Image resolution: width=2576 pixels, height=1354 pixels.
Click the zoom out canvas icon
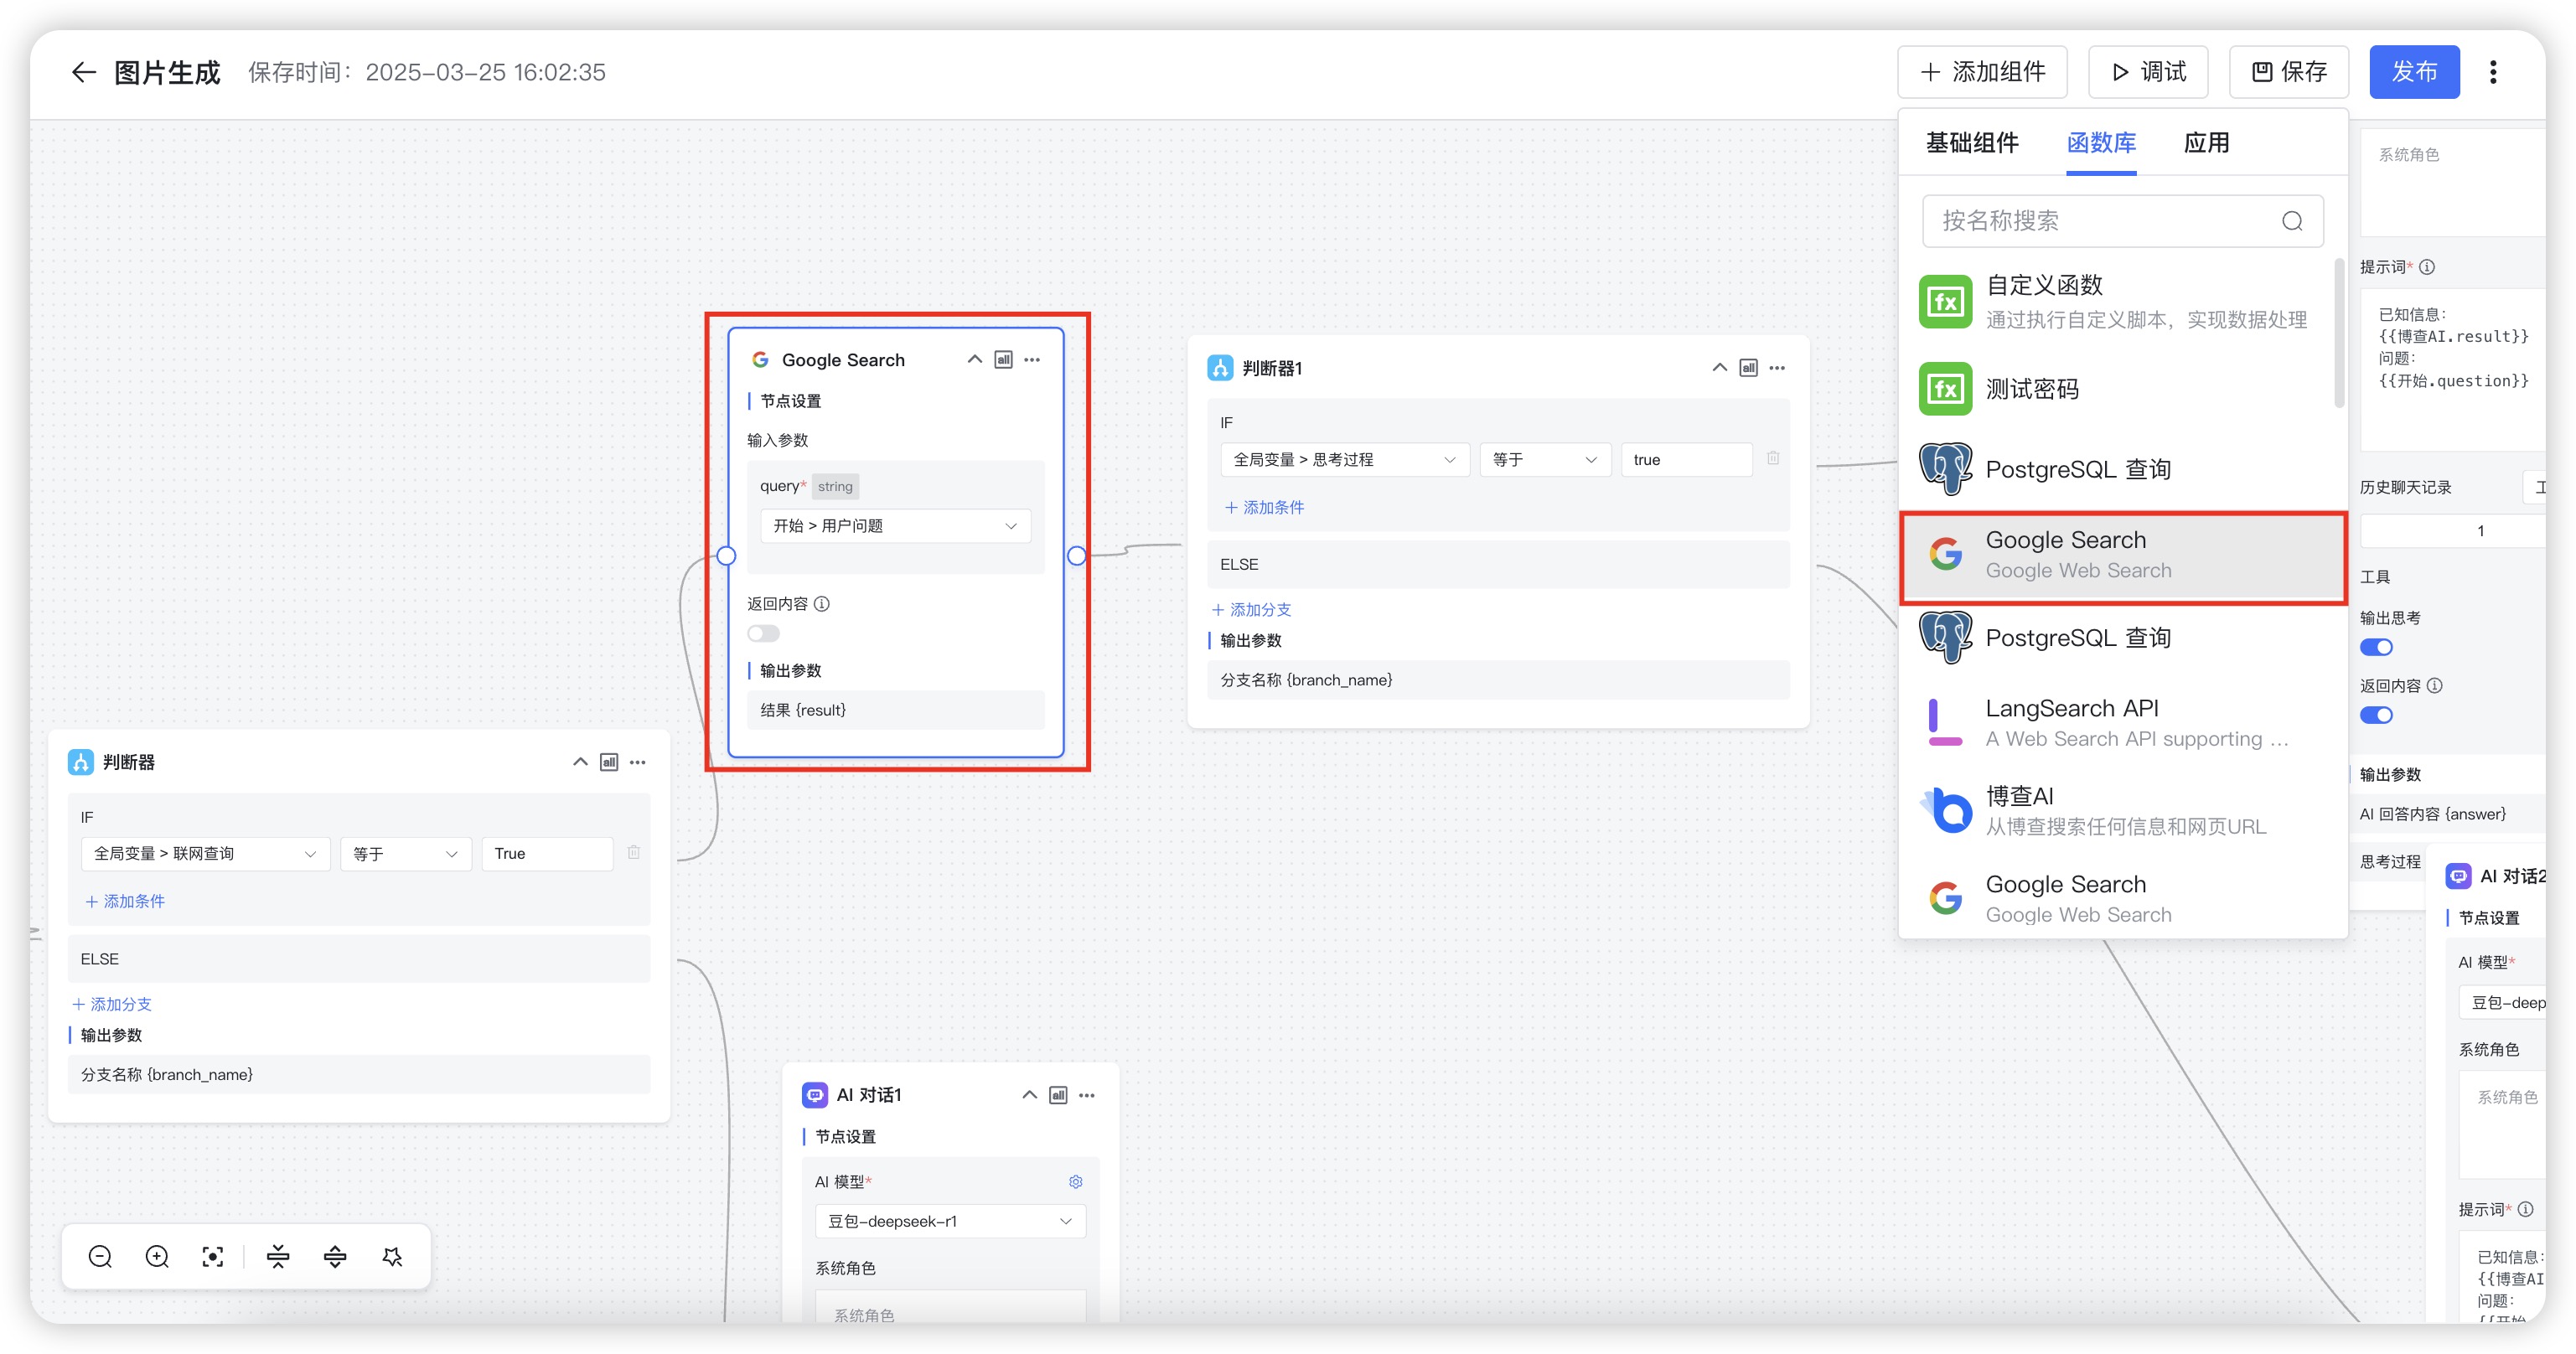pos(100,1257)
